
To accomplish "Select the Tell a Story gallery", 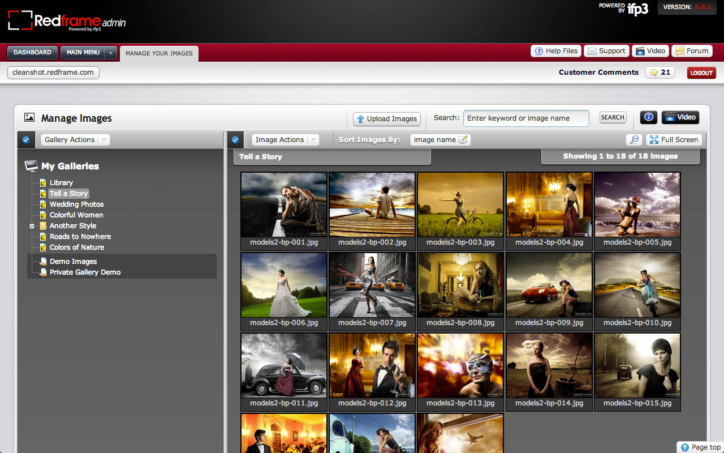I will pyautogui.click(x=68, y=194).
